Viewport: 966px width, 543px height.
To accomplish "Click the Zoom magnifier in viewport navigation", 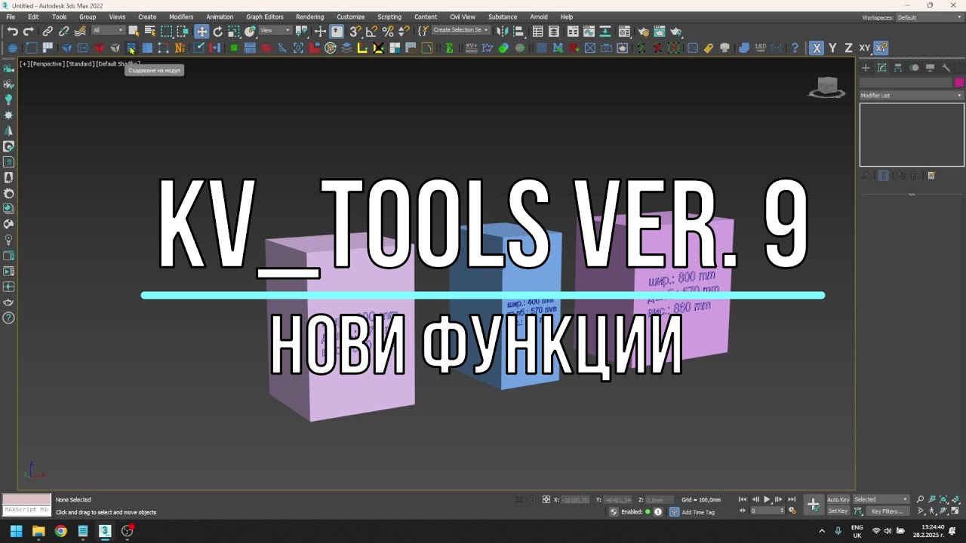I will [x=920, y=499].
